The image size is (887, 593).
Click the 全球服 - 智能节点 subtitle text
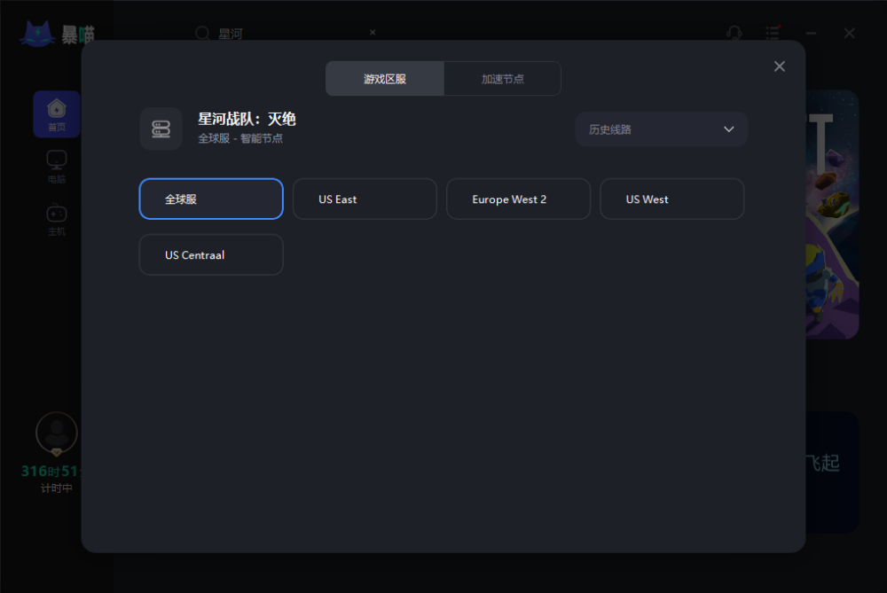[x=240, y=138]
